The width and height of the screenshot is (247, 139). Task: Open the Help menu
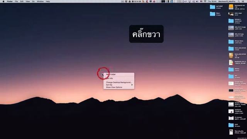(48, 2)
